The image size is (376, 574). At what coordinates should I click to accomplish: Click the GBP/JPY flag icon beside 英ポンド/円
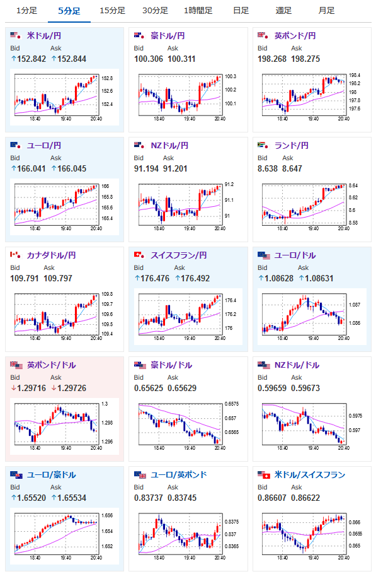[x=263, y=35]
